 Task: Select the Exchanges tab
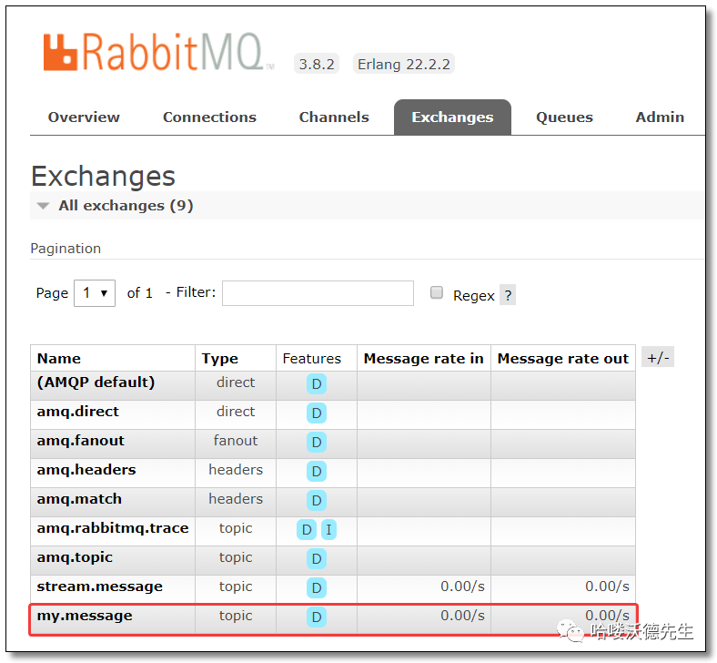click(452, 117)
